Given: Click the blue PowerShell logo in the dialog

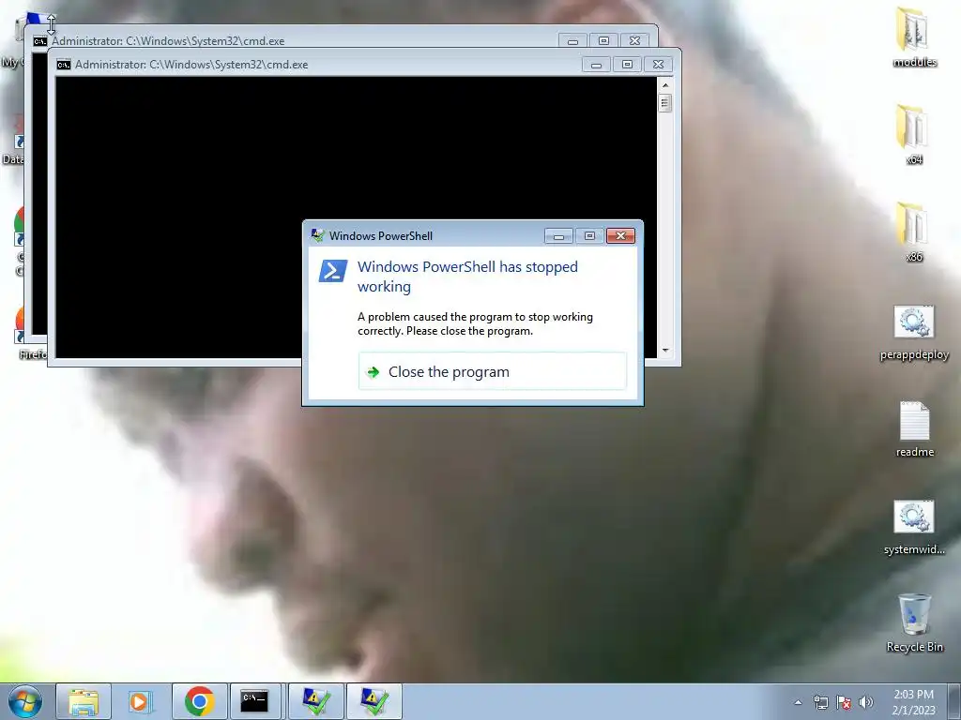Looking at the screenshot, I should [x=333, y=271].
